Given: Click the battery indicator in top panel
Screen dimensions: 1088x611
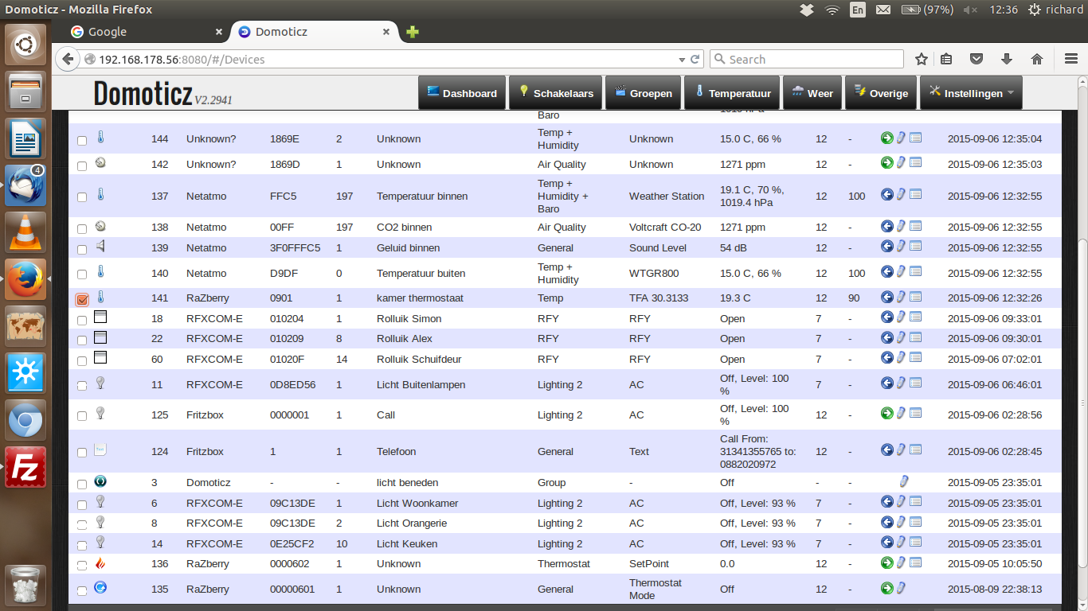Looking at the screenshot, I should click(x=927, y=10).
